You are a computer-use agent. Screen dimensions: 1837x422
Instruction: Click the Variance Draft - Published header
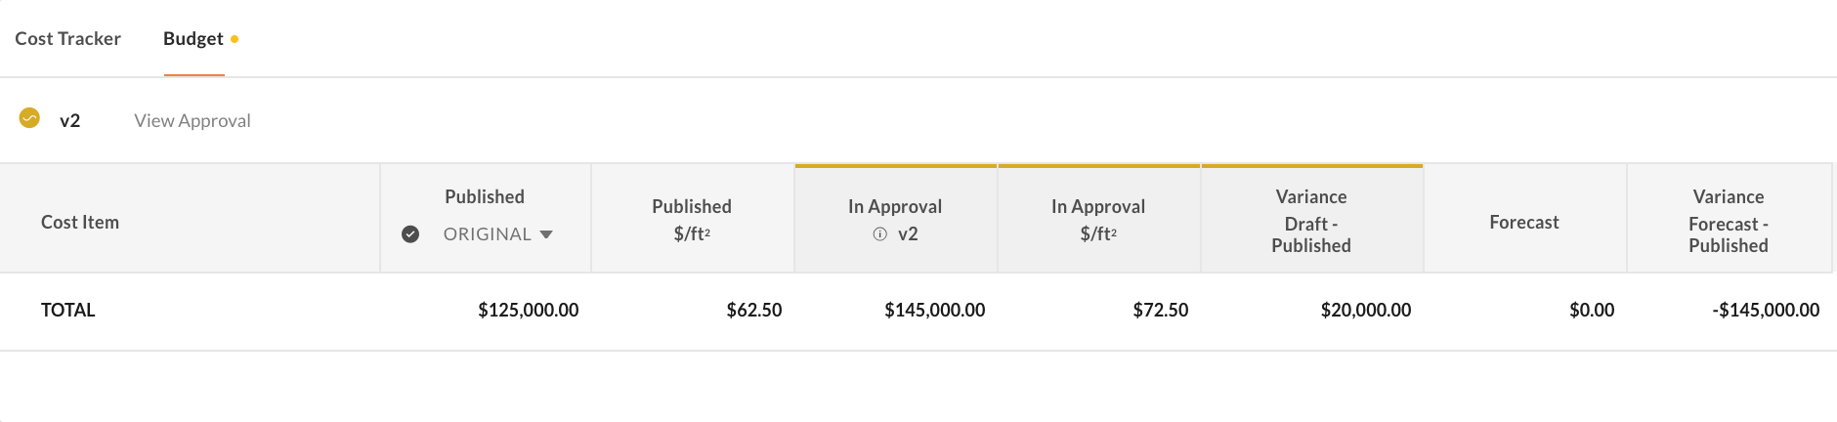coord(1311,222)
